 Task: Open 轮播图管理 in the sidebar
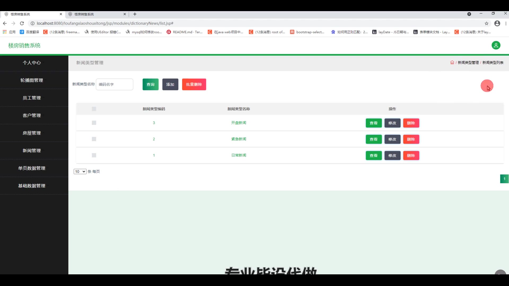pyautogui.click(x=32, y=80)
